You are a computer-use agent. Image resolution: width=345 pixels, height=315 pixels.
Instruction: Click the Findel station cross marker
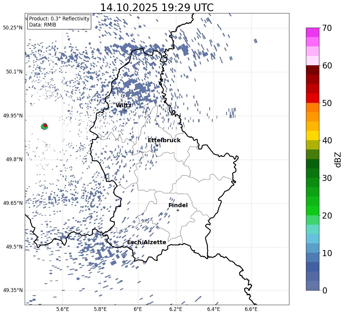(x=178, y=210)
